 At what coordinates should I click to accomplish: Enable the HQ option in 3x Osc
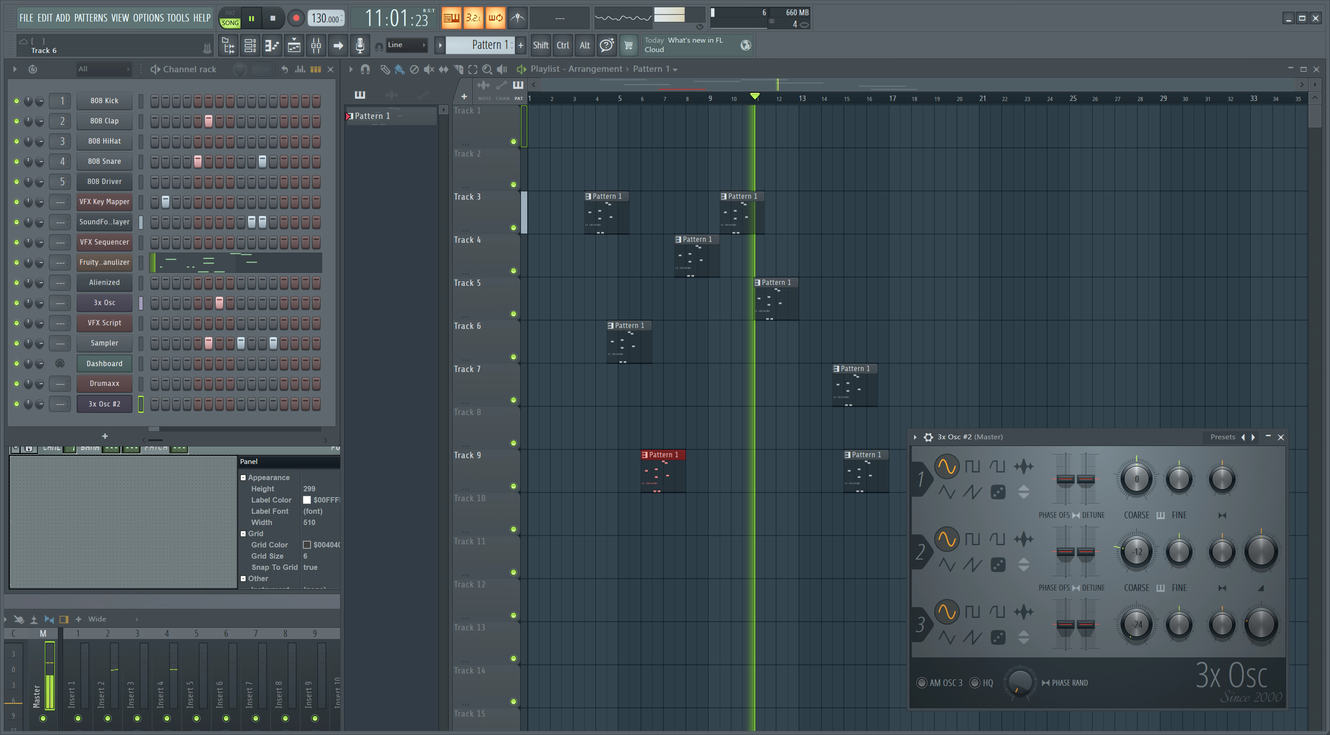pos(975,683)
